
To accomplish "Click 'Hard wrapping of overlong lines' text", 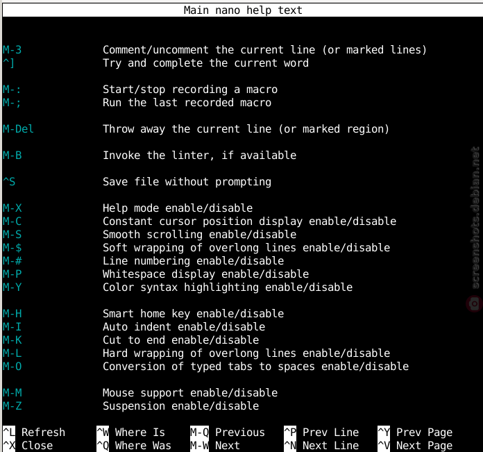I will tap(199, 353).
